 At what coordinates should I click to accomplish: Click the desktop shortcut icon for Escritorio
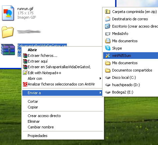(x=107, y=26)
